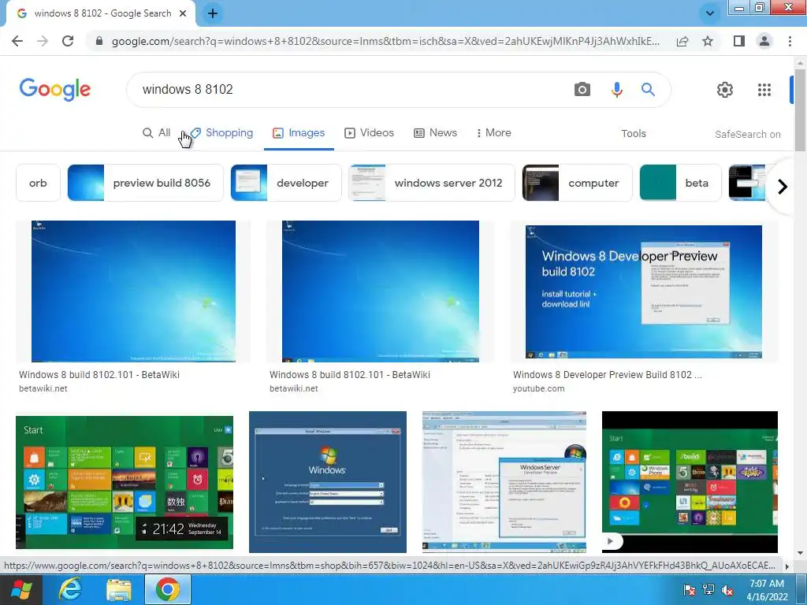Screen dimensions: 807x605
Task: Open Google quick settings gear
Action: tap(725, 90)
